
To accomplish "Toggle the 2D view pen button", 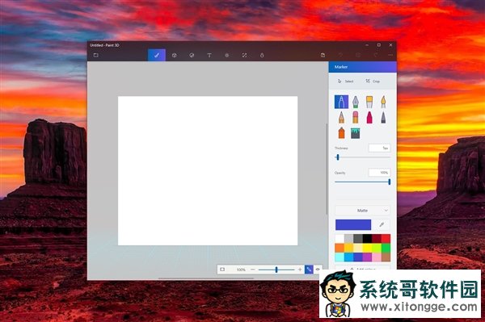I will [309, 270].
